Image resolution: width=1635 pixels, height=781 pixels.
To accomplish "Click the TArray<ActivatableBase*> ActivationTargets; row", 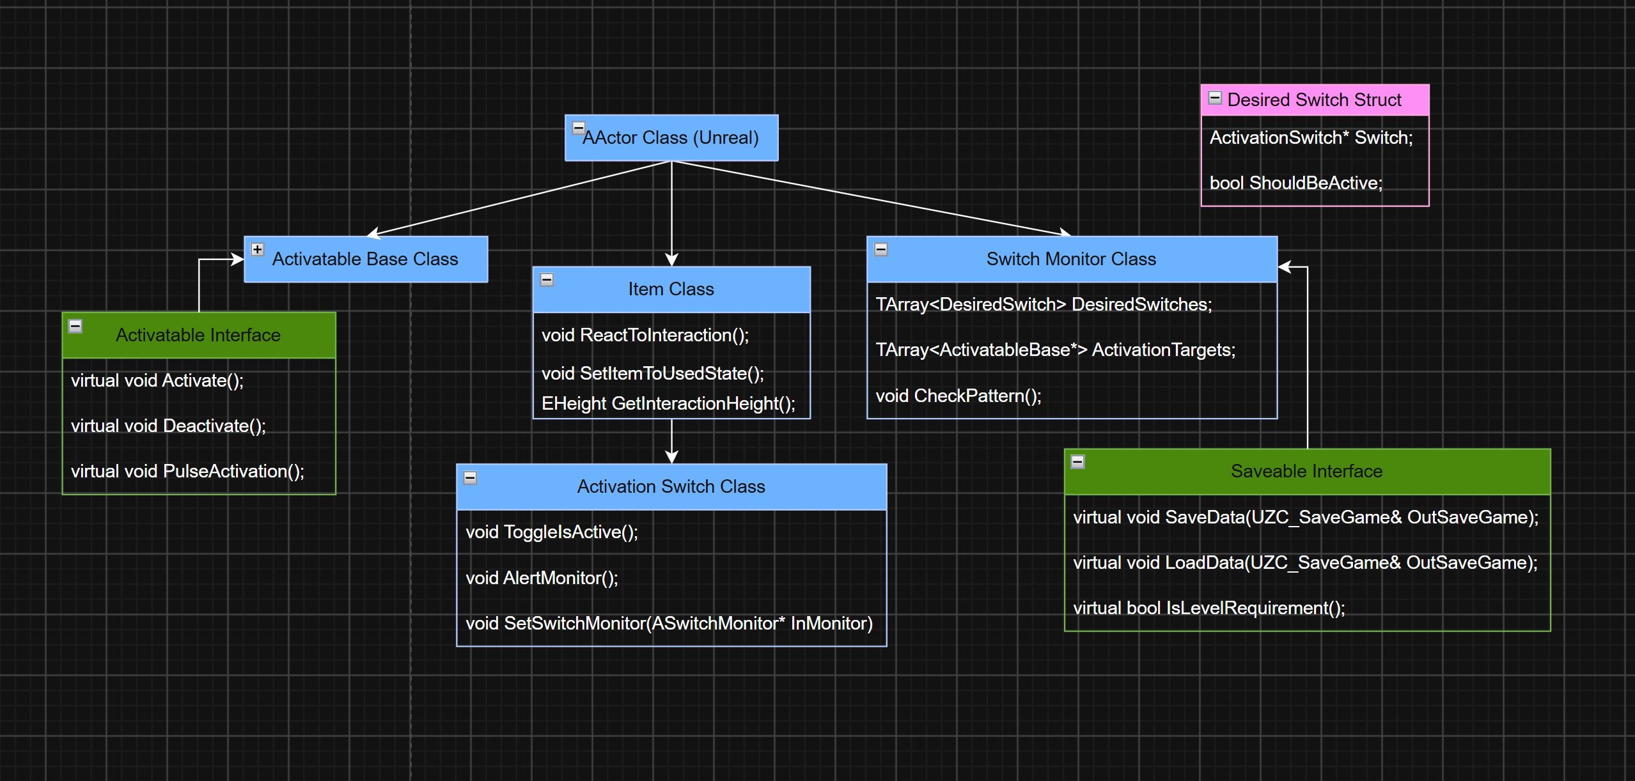I will pyautogui.click(x=1072, y=350).
